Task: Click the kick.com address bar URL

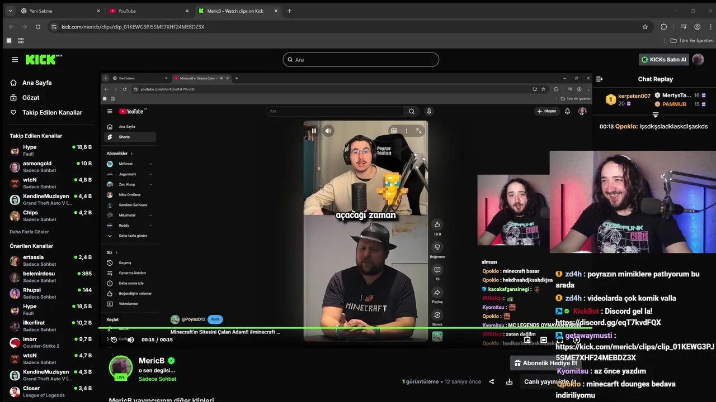Action: (133, 27)
